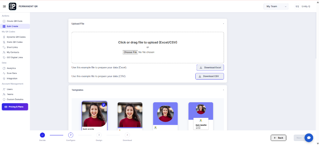Viewport: 319px width, 145px height.
Task: Open GS1 Digital Links
Action: 15,57
